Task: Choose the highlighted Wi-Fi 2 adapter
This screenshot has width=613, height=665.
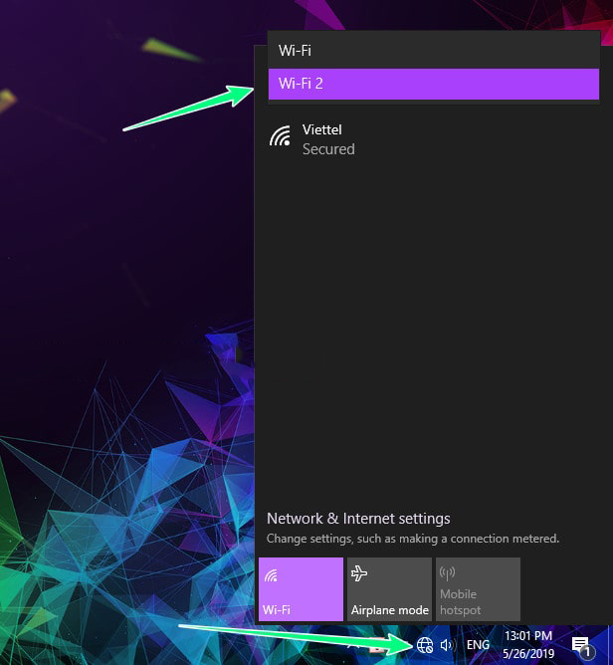Action: coord(434,84)
